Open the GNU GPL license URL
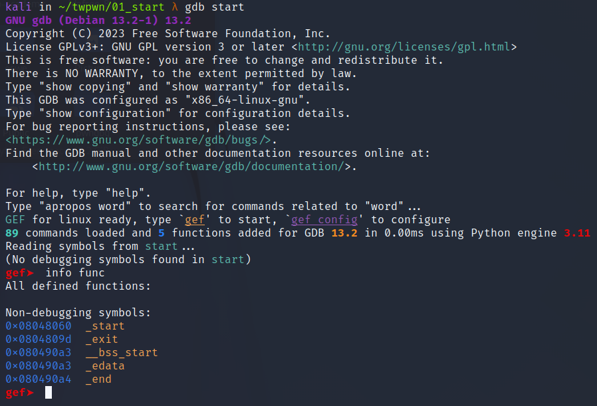This screenshot has height=406, width=597. 404,47
